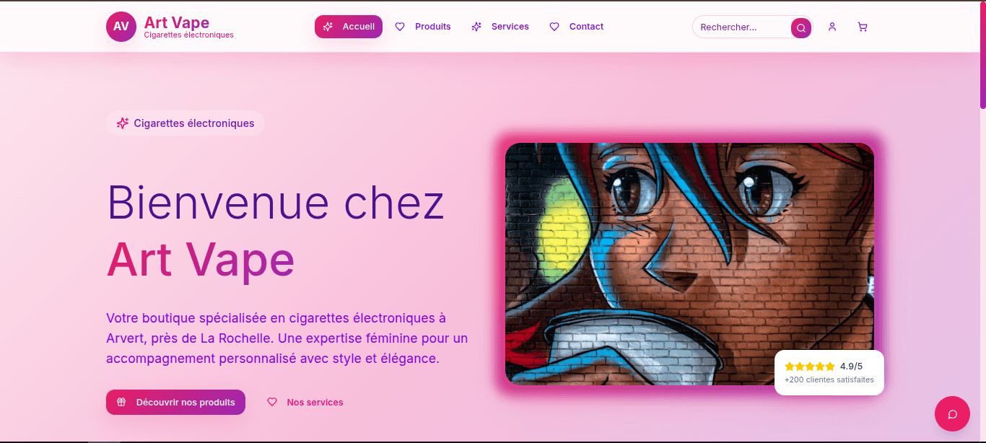
Task: Open the shopping cart icon
Action: [x=863, y=27]
